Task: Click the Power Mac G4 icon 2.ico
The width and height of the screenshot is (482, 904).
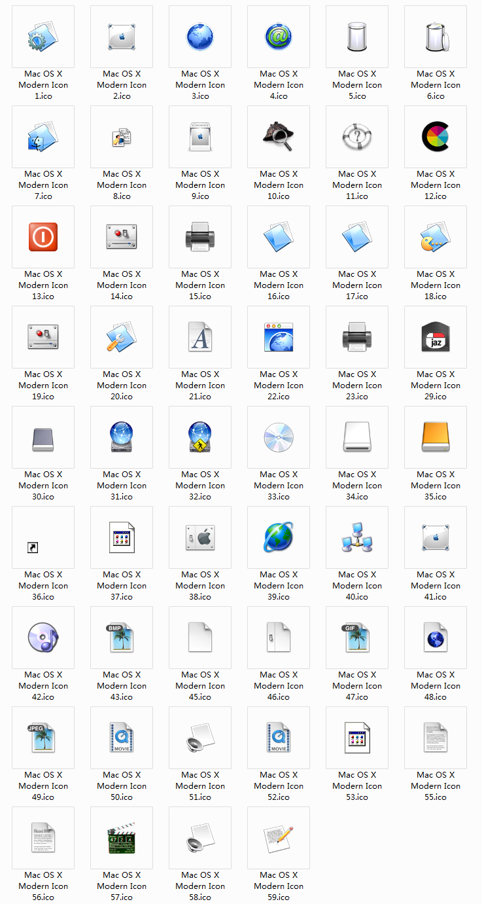Action: click(x=122, y=37)
